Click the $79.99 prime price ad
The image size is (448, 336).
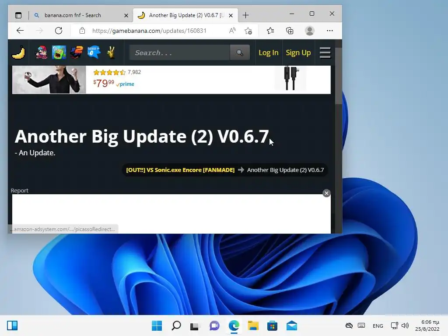pos(113,84)
